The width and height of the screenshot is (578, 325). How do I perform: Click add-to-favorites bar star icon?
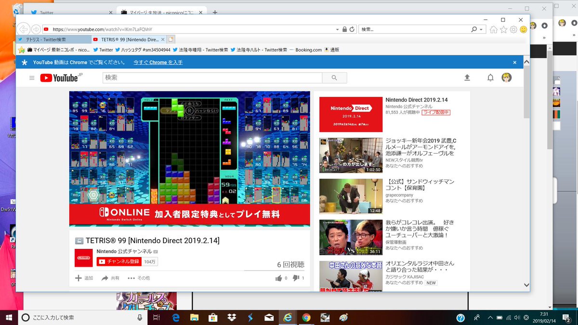pyautogui.click(x=22, y=50)
